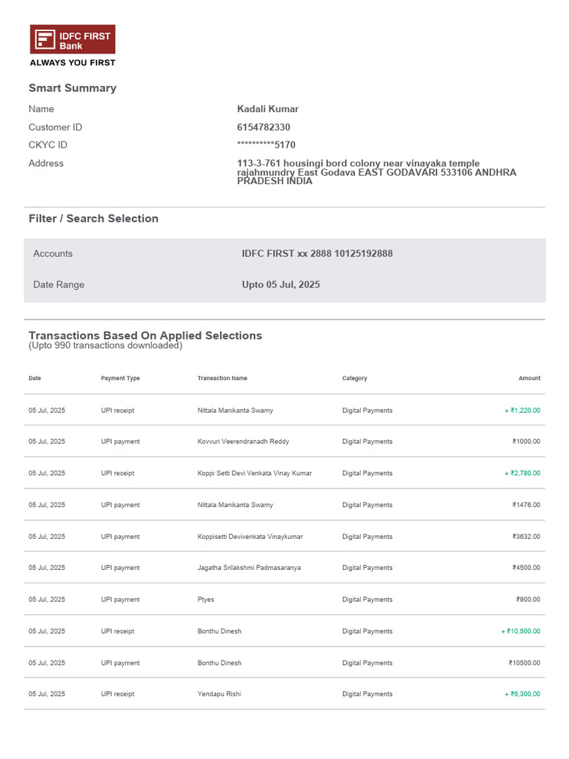Click the IDFC FIRST Bank logo
The height and width of the screenshot is (759, 569).
point(73,39)
